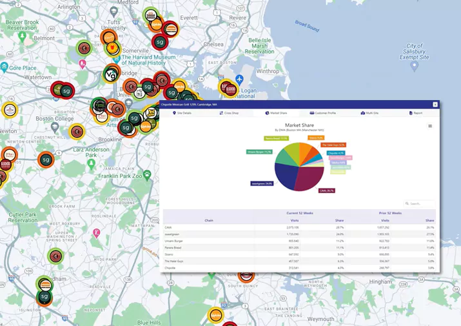The height and width of the screenshot is (326, 461).
Task: Click the CAVA maroon pie slice
Action: pos(309,178)
